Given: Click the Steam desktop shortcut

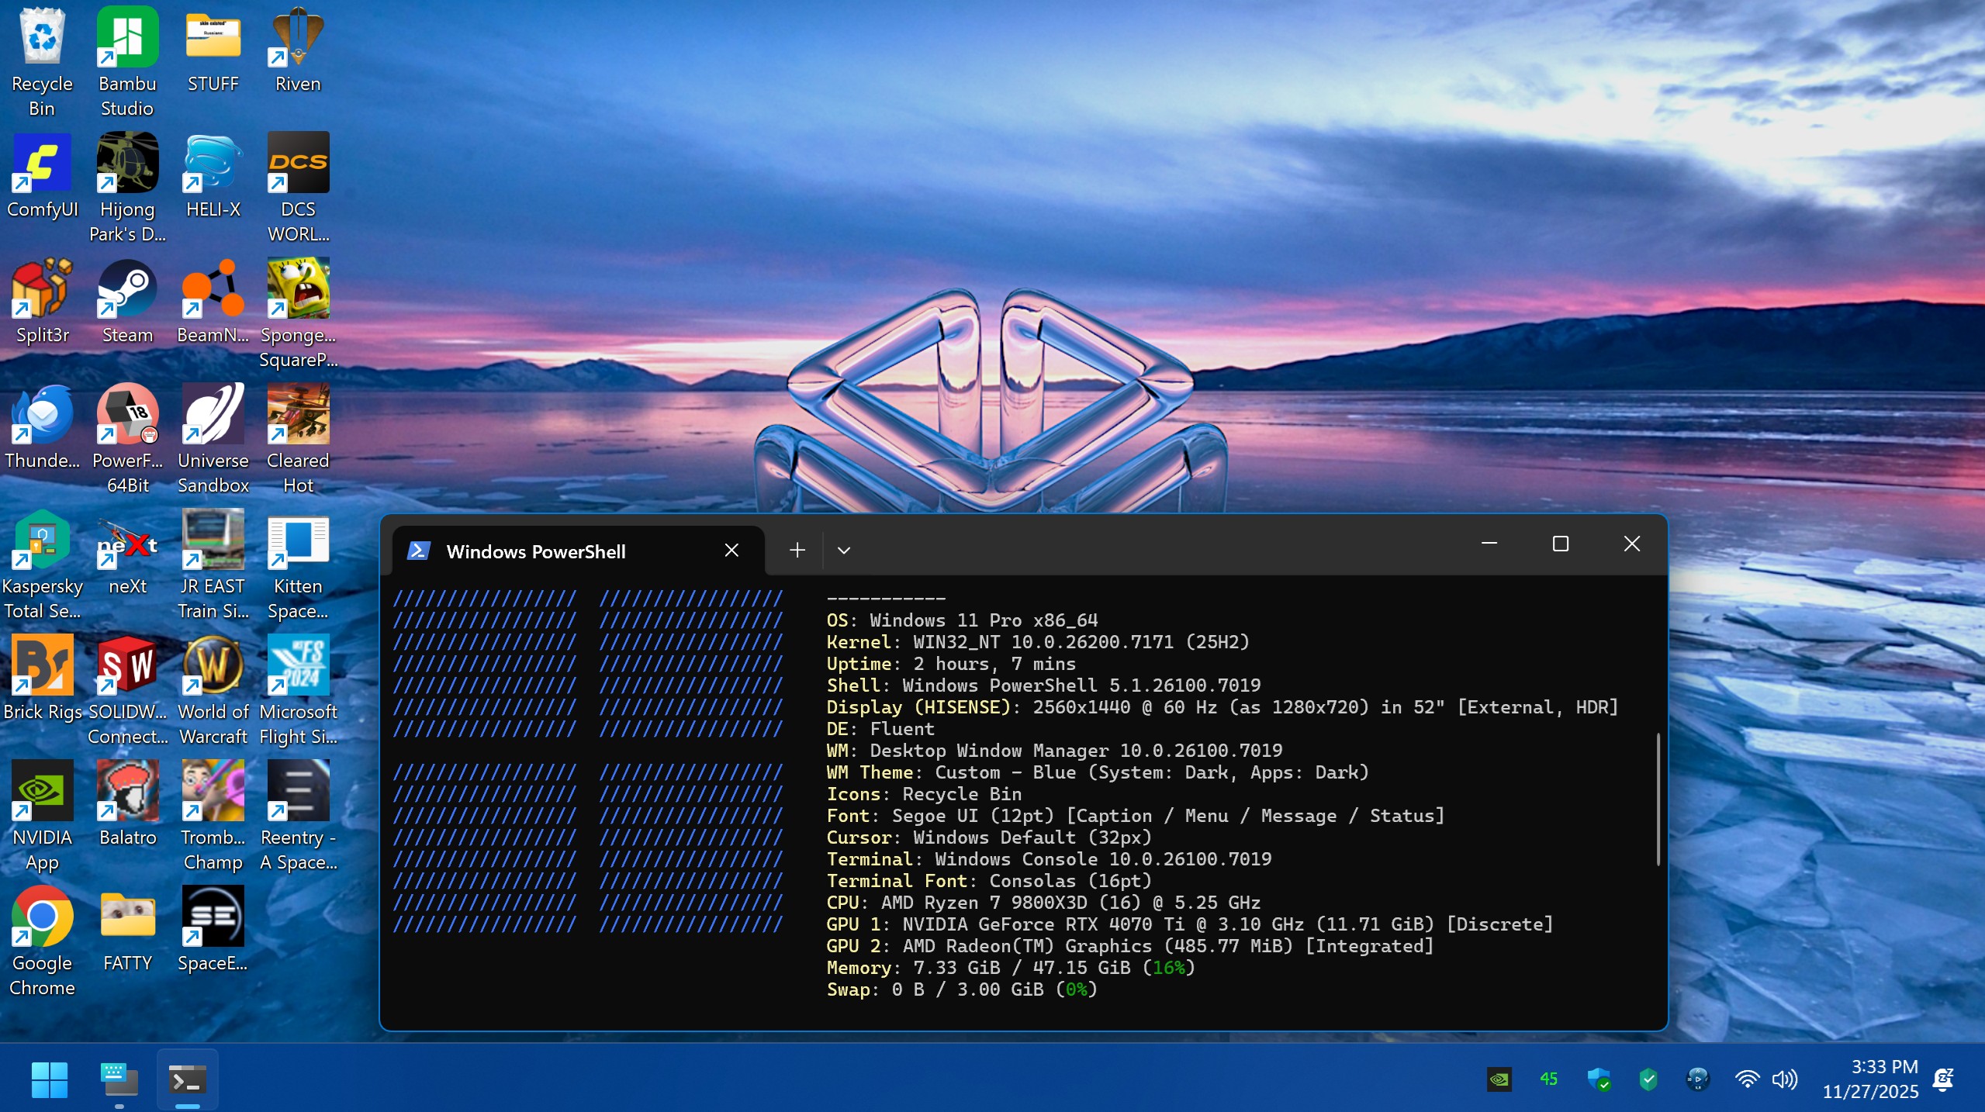Looking at the screenshot, I should click(127, 288).
